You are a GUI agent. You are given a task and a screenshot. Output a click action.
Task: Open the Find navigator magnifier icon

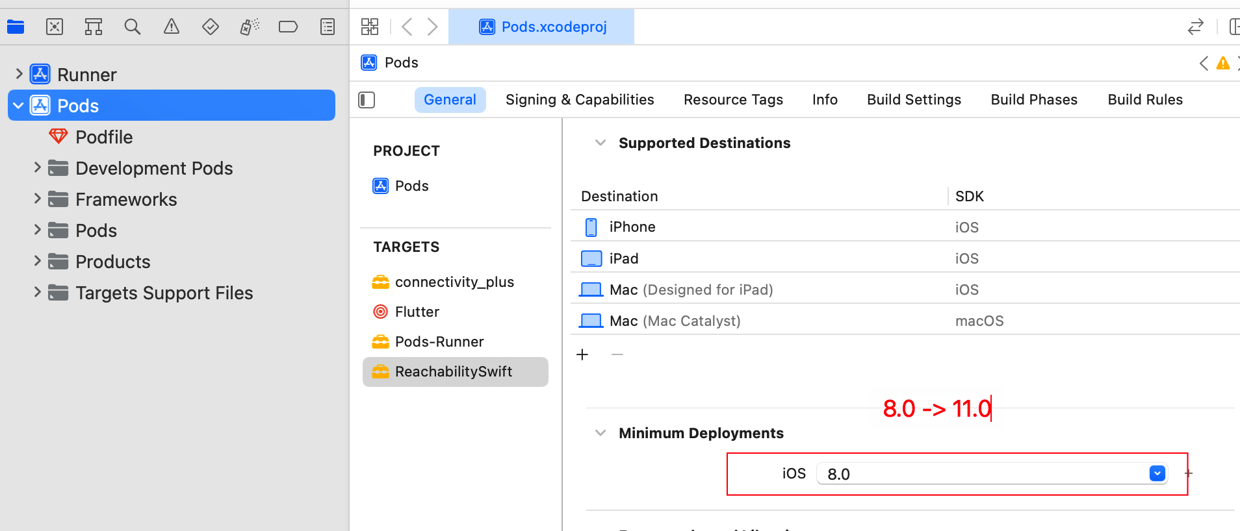click(133, 27)
